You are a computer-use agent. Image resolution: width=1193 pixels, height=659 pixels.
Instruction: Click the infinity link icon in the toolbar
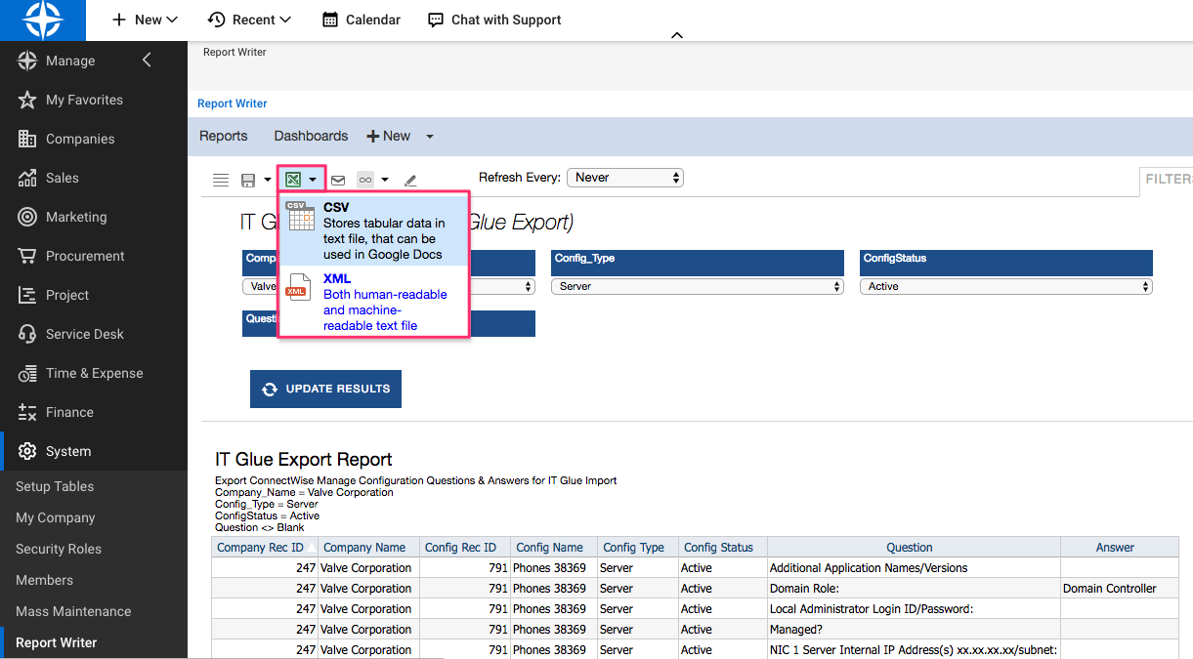click(x=363, y=180)
